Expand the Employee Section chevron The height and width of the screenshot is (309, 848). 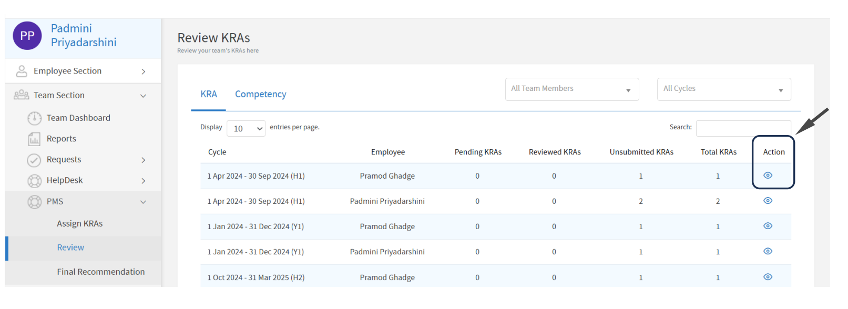click(x=143, y=71)
